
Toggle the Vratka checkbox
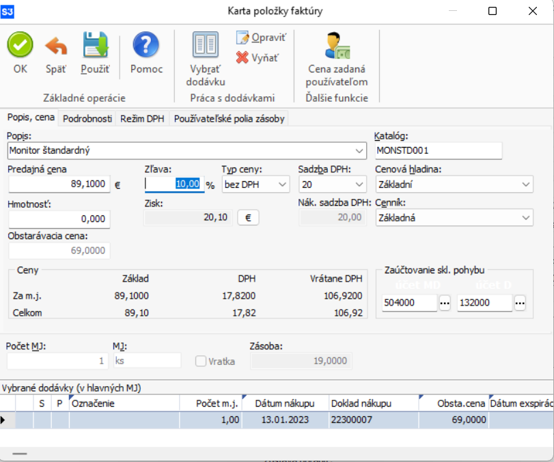[201, 360]
